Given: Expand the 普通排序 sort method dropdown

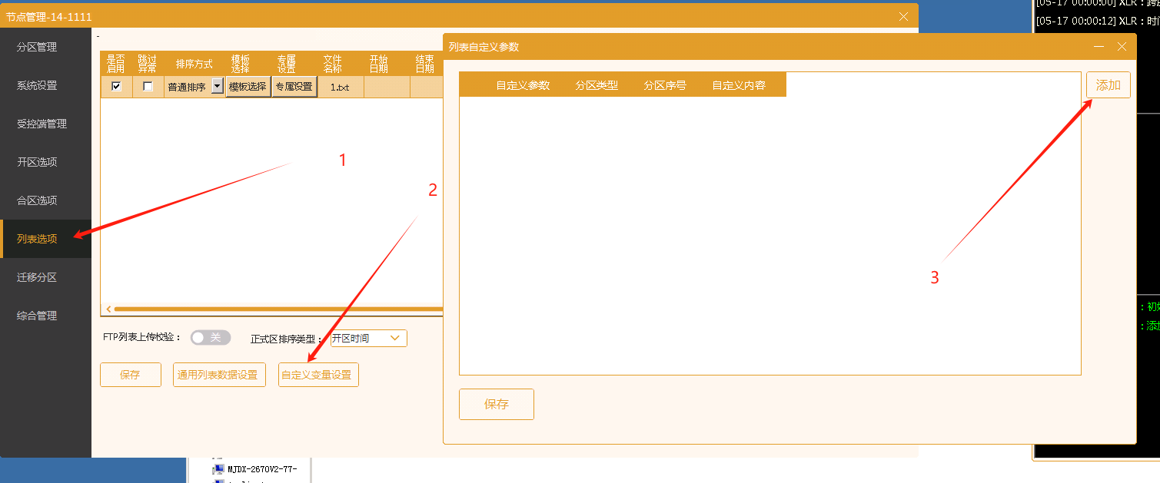Looking at the screenshot, I should click(217, 87).
